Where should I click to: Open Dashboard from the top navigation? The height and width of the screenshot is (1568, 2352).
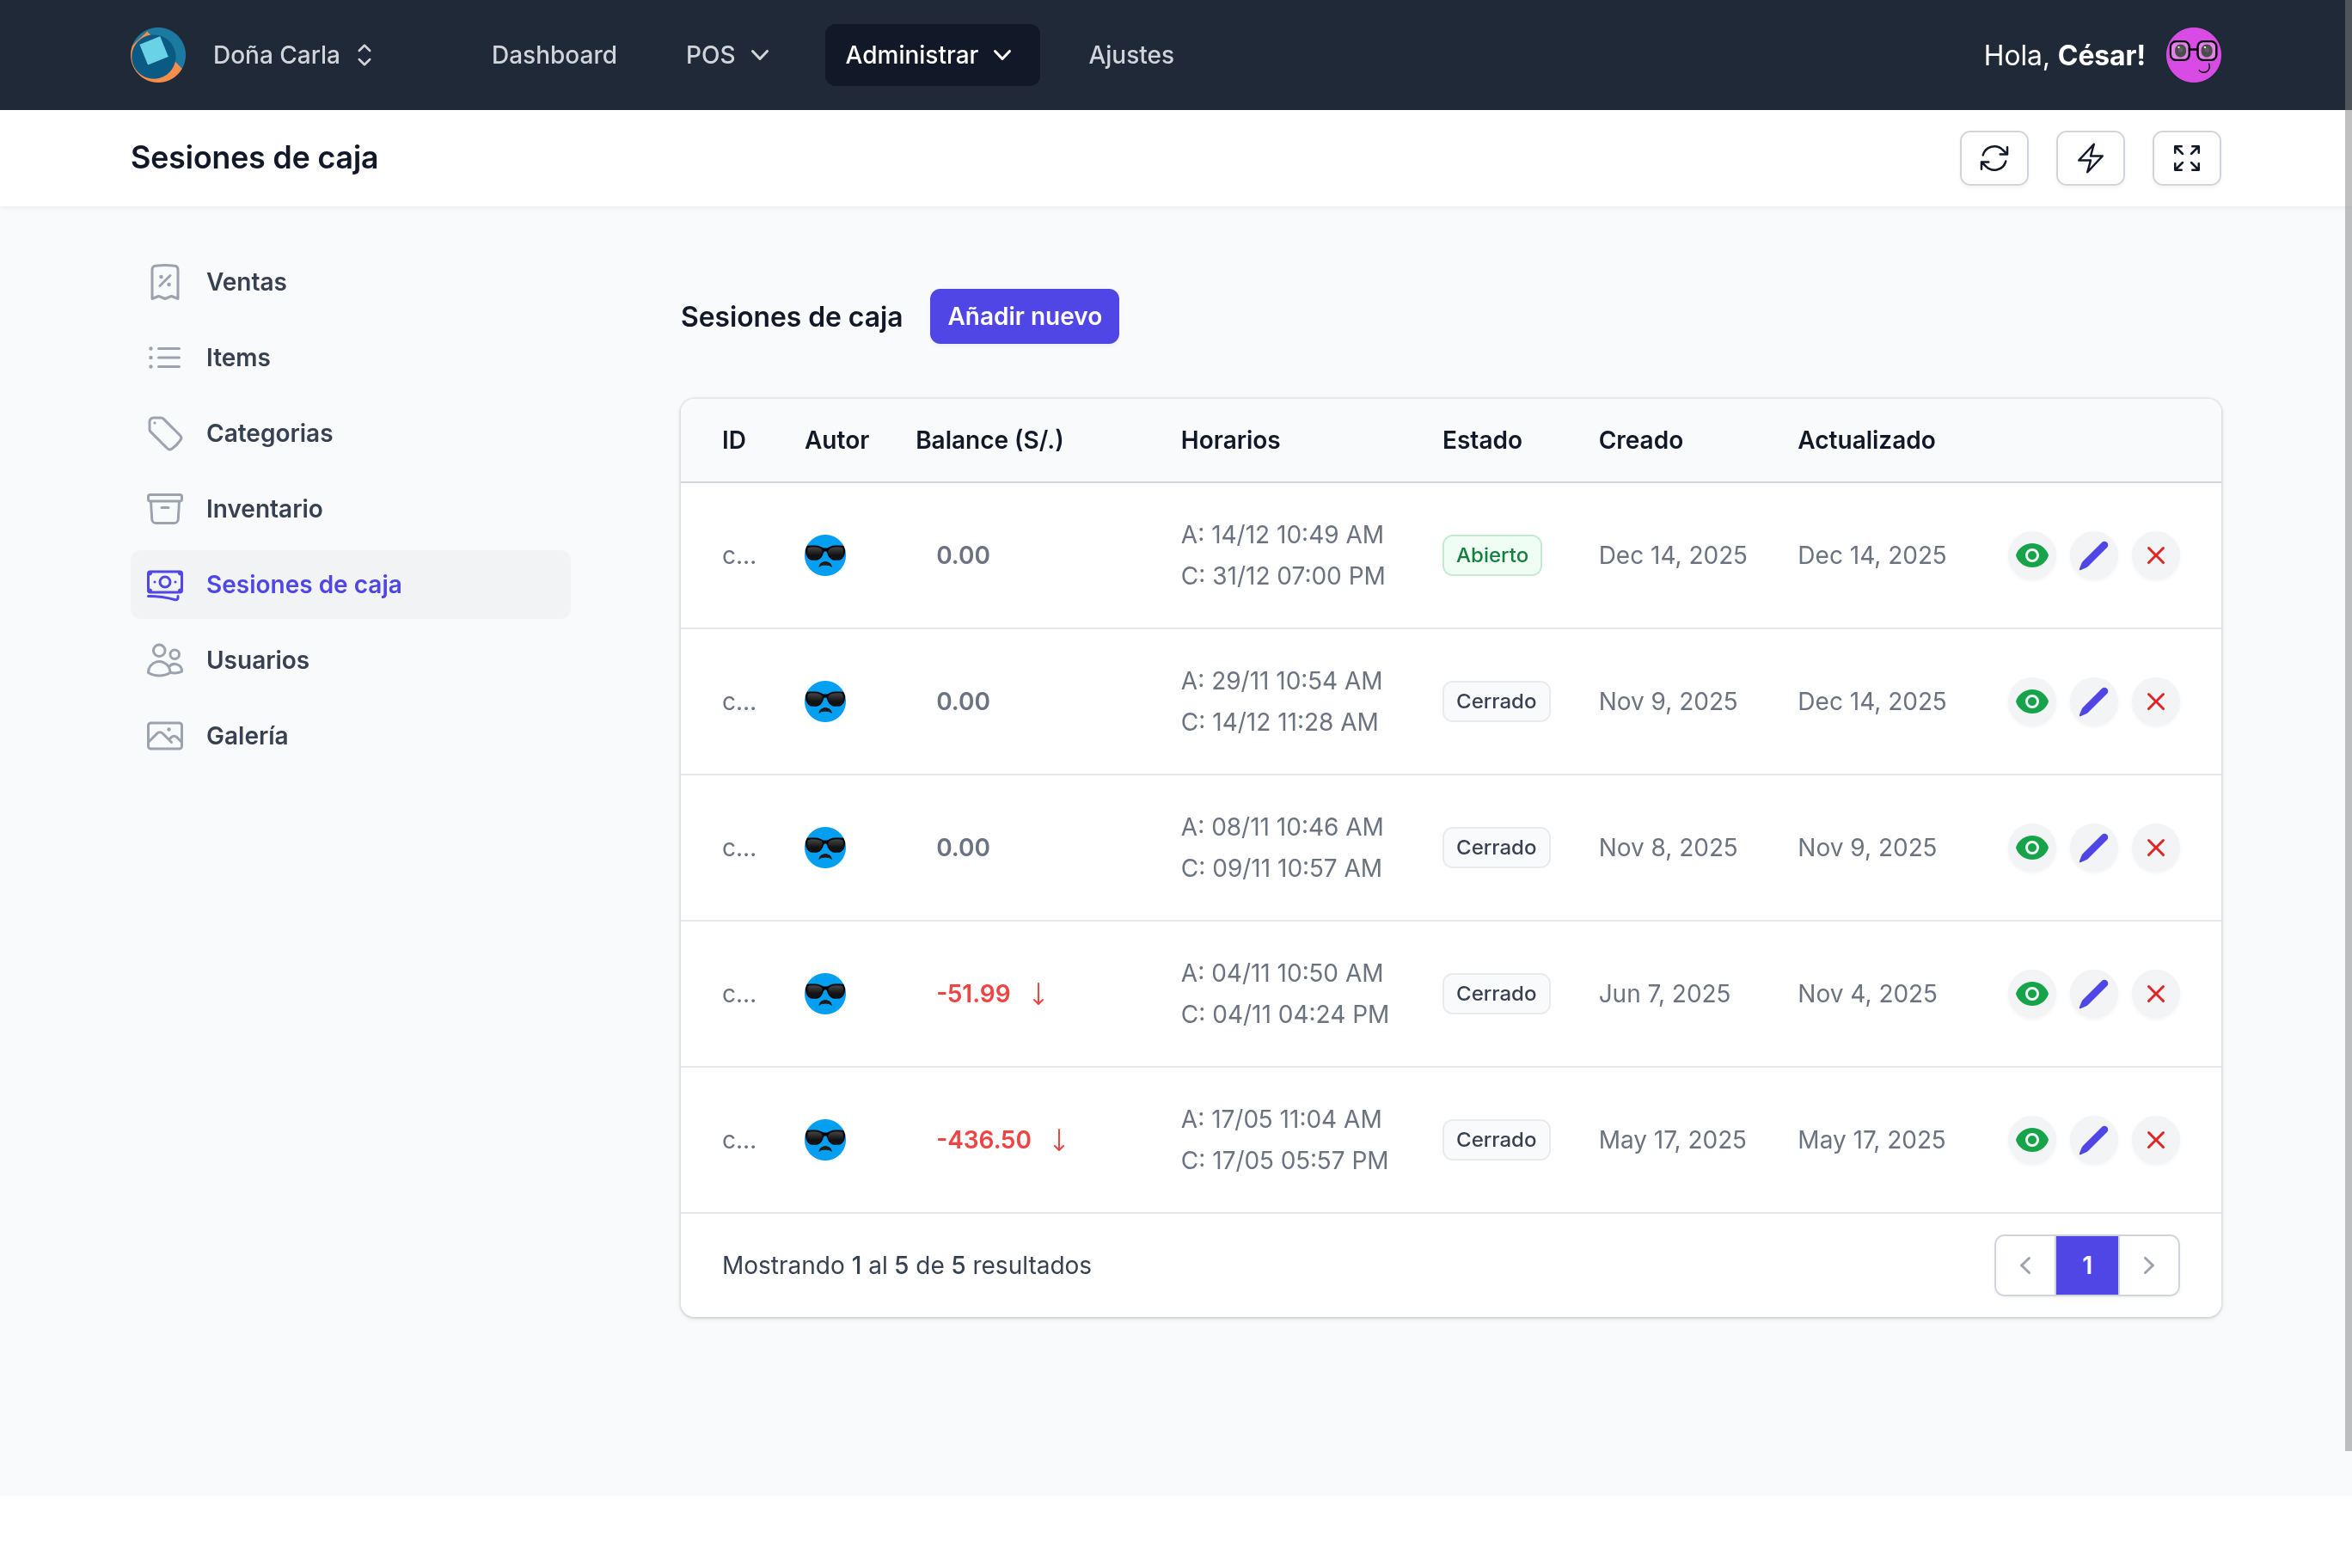tap(554, 55)
